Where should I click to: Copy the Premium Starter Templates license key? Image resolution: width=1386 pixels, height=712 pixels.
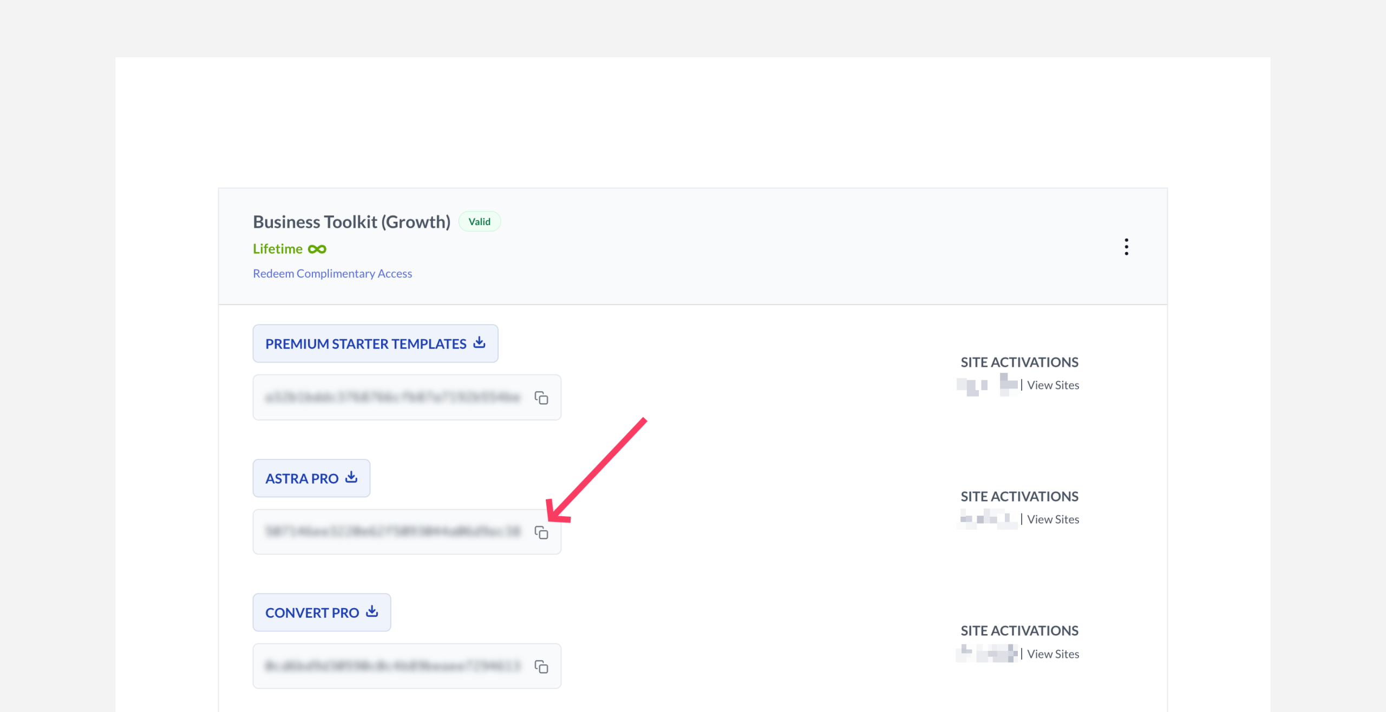point(541,398)
